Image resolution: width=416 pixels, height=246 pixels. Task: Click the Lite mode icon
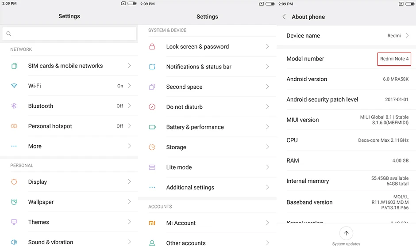(152, 167)
